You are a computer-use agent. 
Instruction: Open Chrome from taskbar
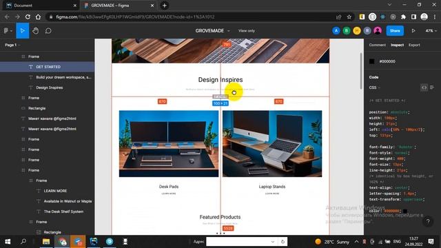tap(62, 242)
